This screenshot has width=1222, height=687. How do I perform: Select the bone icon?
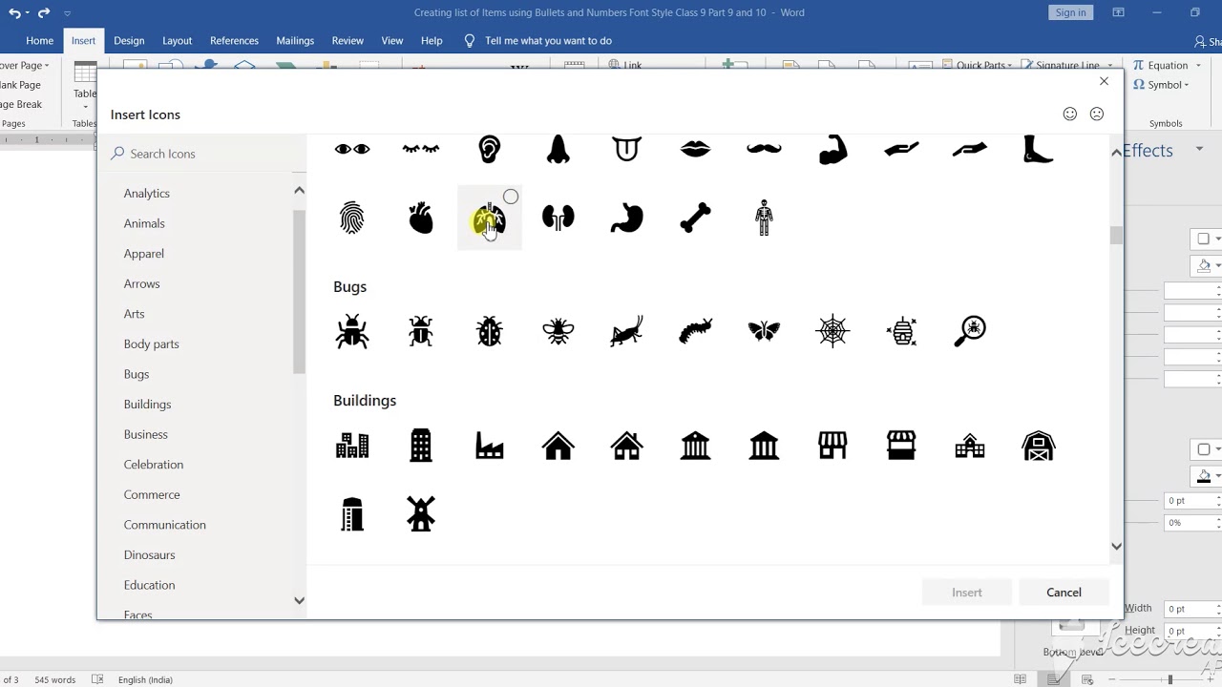[x=696, y=219]
